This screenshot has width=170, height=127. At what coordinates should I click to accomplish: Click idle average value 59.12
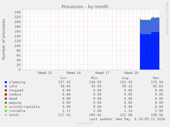[x=127, y=86]
